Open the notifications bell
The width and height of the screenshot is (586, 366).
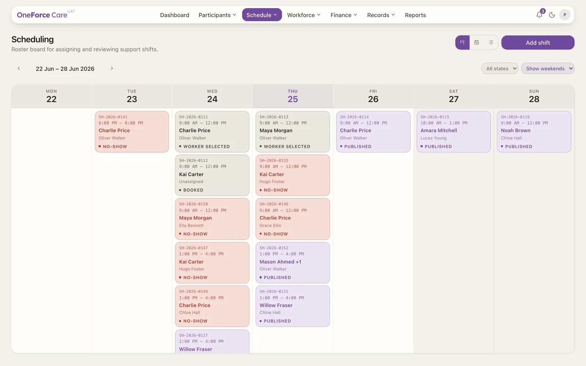539,15
